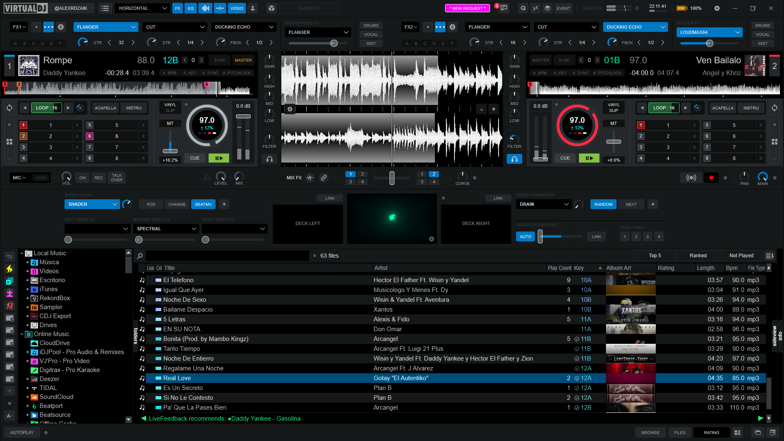The width and height of the screenshot is (784, 441).
Task: Select the BROWSE tab at bottom
Action: click(650, 432)
